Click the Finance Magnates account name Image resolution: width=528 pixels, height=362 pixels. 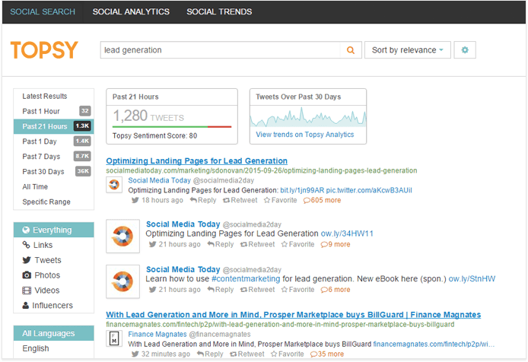(157, 335)
